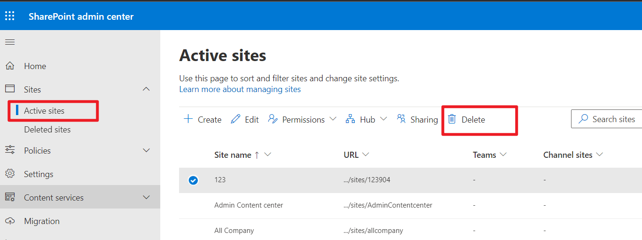Click the Teams column header

point(485,155)
